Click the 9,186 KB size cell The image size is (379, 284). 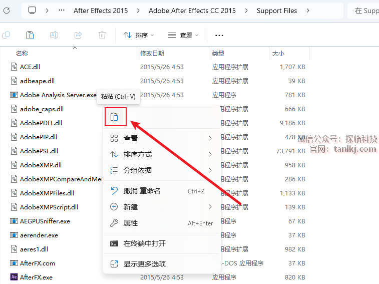point(292,123)
